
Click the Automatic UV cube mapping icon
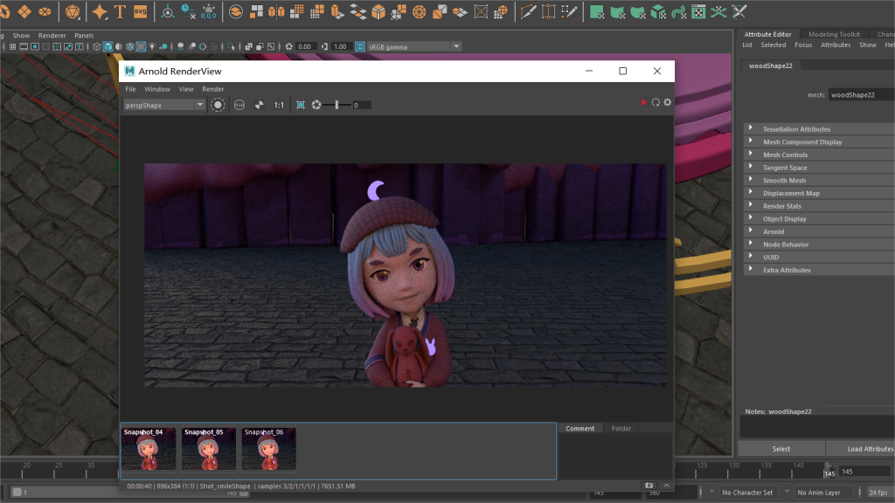(658, 11)
